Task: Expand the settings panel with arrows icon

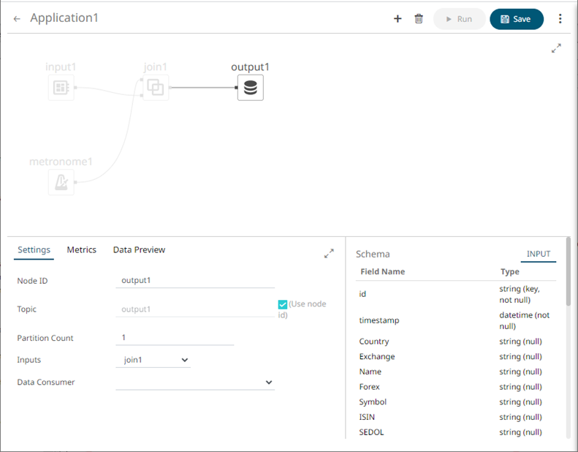Action: 329,254
